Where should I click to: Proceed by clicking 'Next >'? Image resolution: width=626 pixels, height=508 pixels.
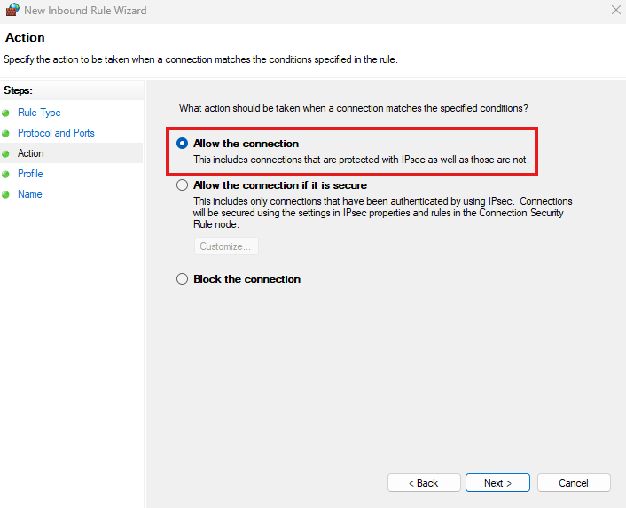[497, 483]
